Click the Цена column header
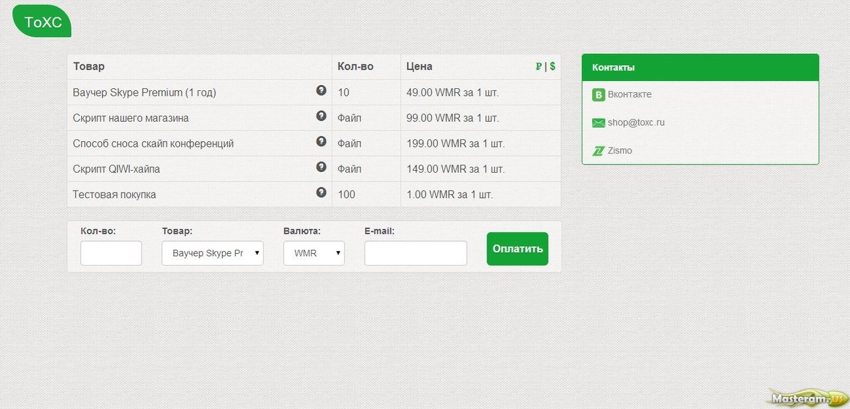The image size is (850, 409). pyautogui.click(x=419, y=66)
